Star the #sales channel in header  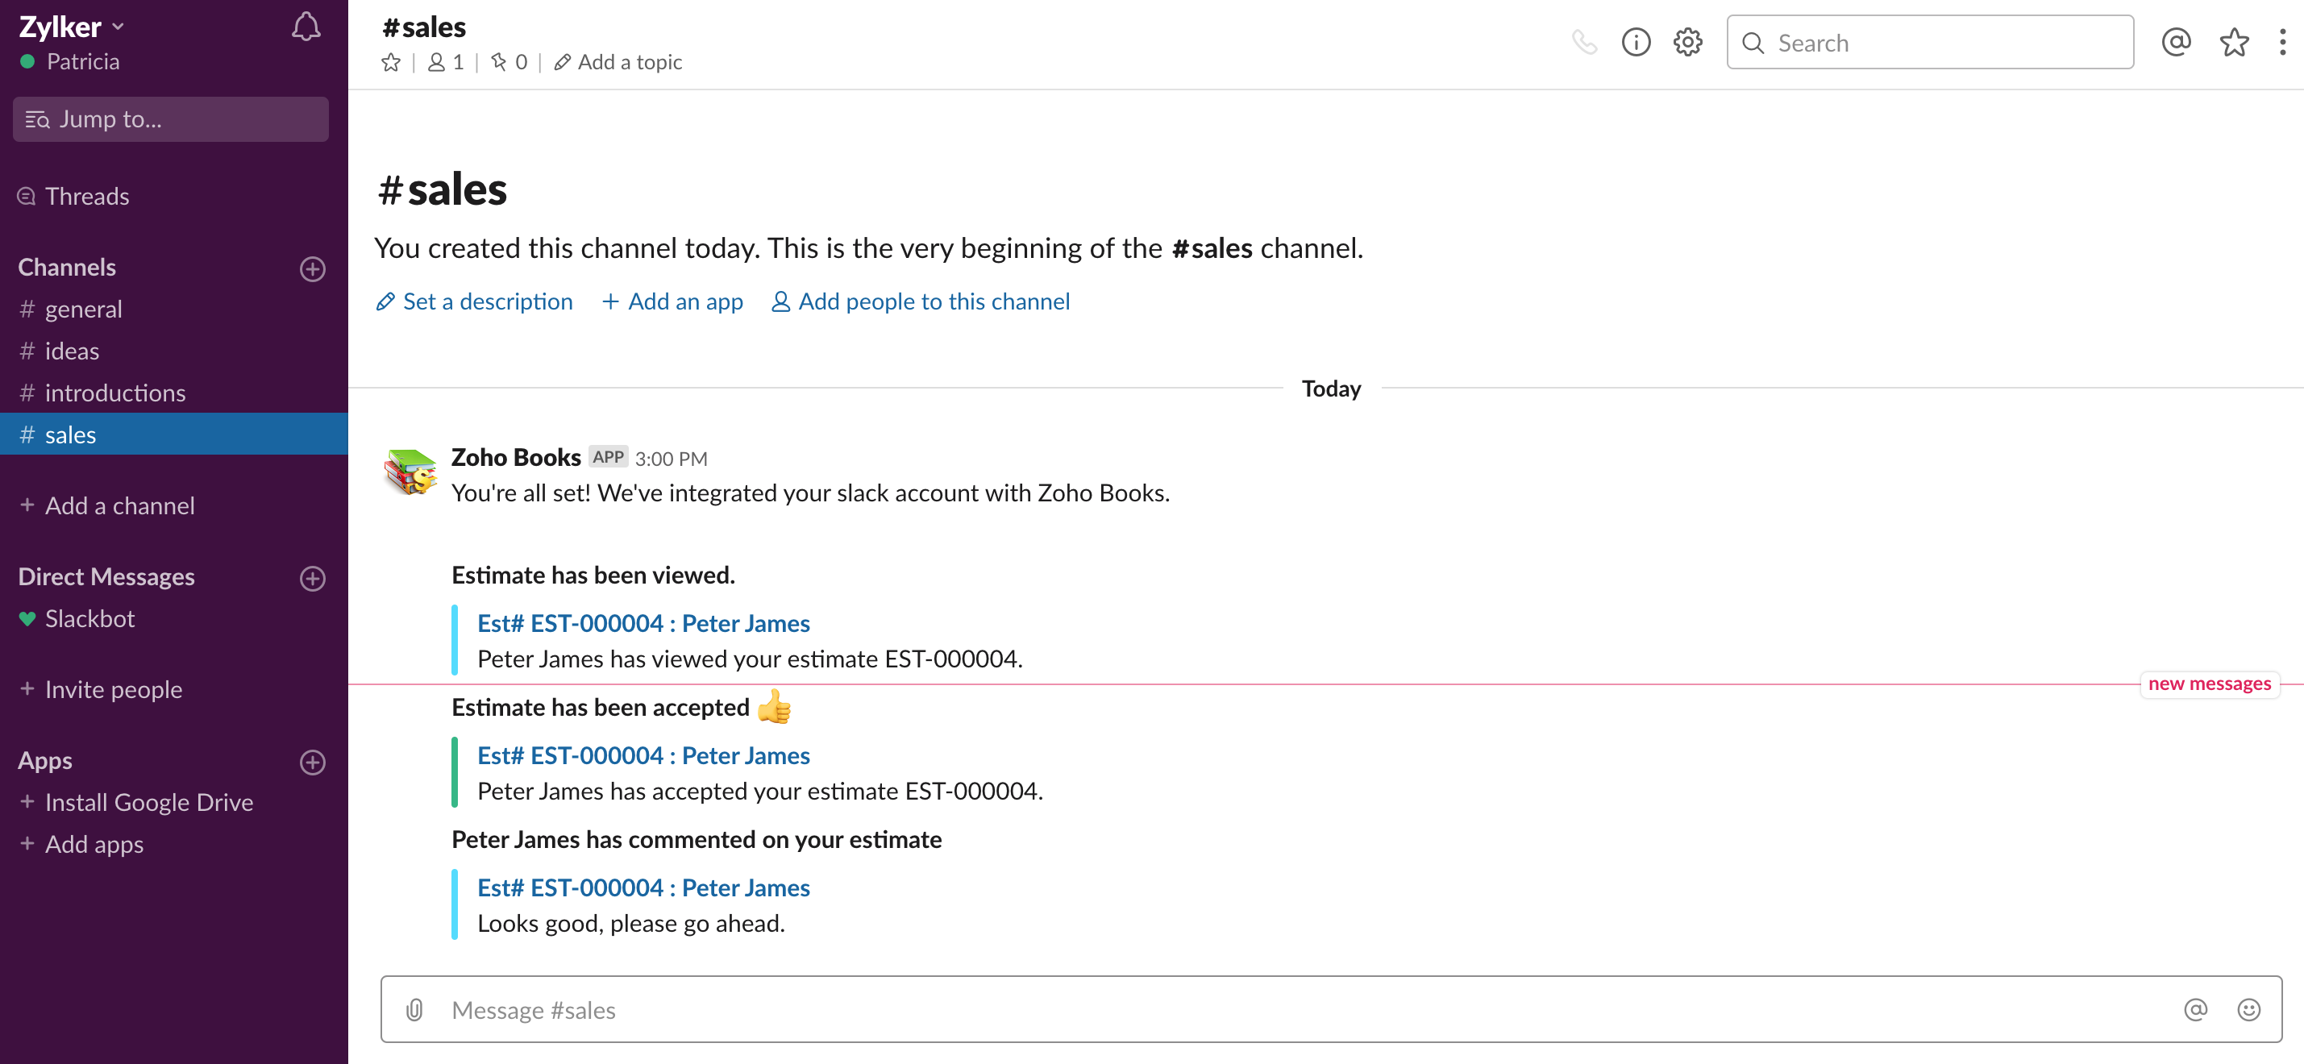click(391, 63)
